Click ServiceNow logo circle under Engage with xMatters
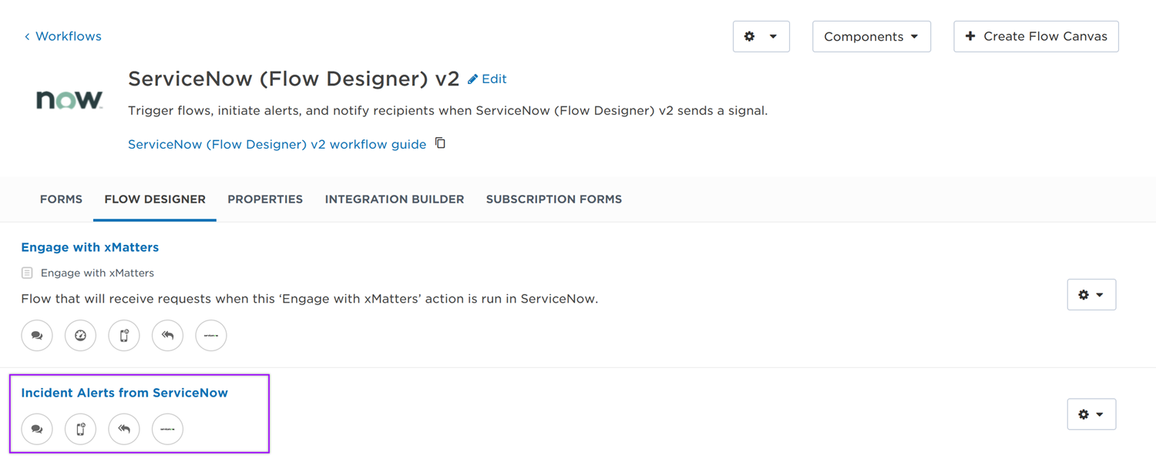Image resolution: width=1156 pixels, height=459 pixels. (211, 335)
